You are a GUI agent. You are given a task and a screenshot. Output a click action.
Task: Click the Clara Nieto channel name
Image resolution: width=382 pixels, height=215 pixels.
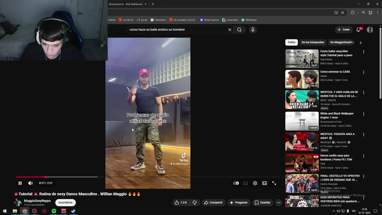[326, 59]
